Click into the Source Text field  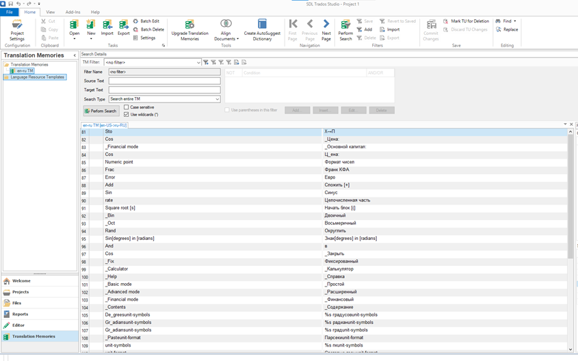(164, 81)
